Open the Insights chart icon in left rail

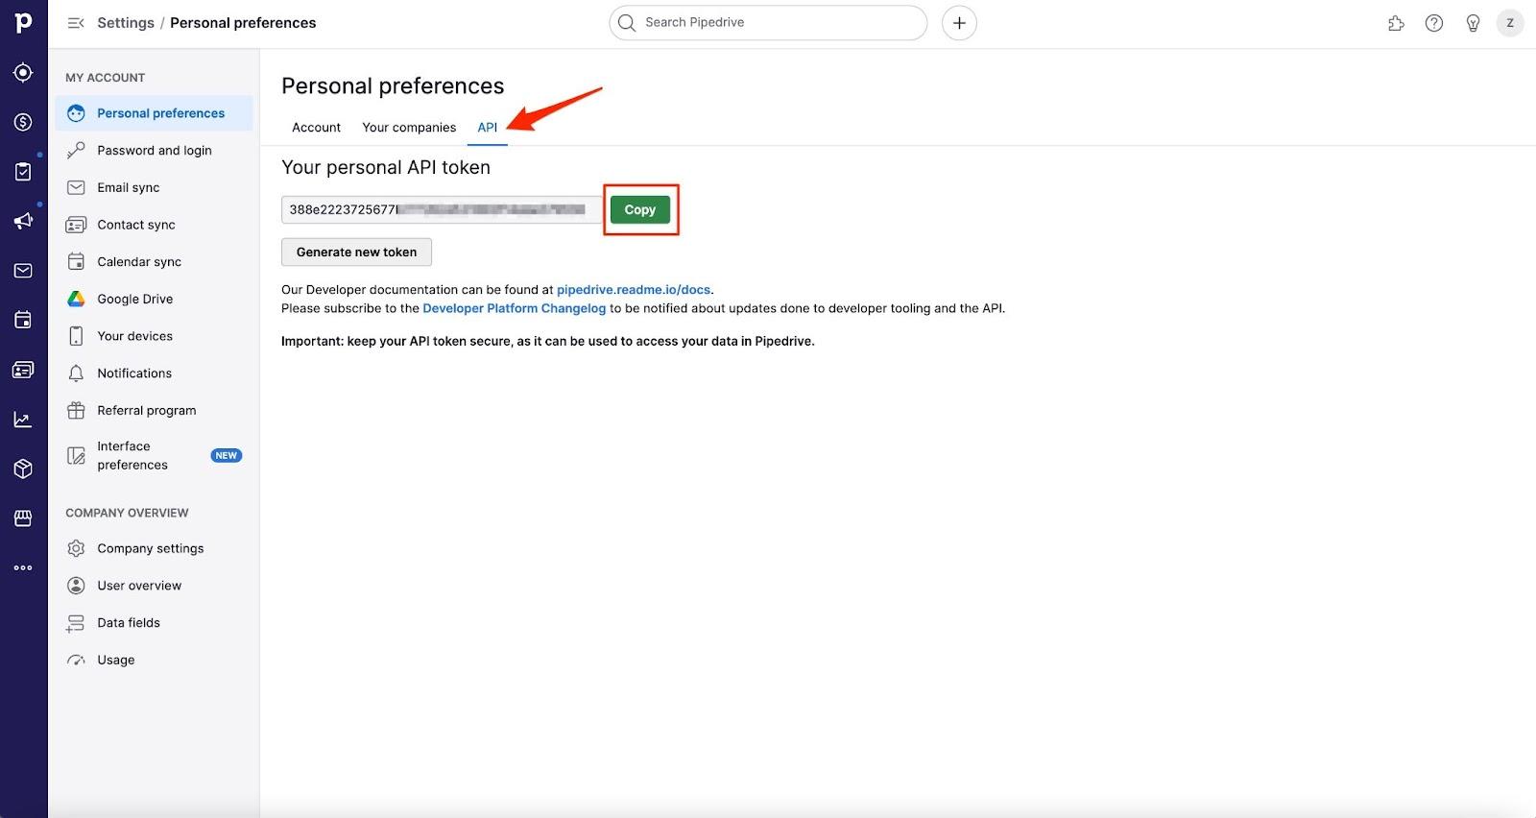(x=23, y=420)
